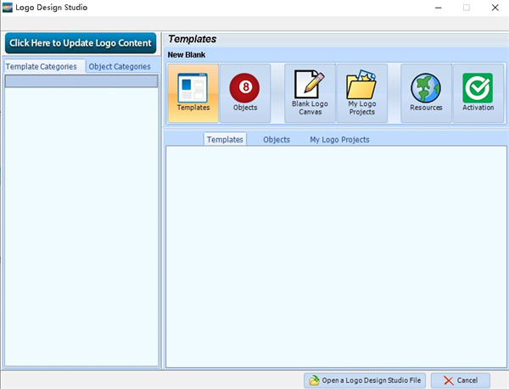The height and width of the screenshot is (389, 509).
Task: Start a Blank Logo Canvas
Action: point(310,93)
